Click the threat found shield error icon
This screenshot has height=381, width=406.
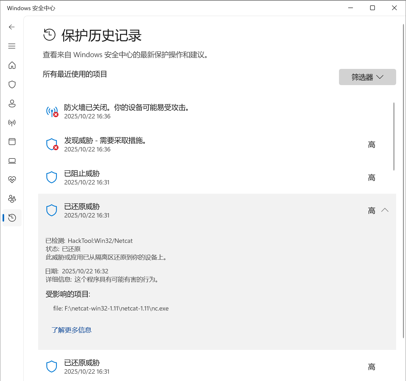click(52, 144)
